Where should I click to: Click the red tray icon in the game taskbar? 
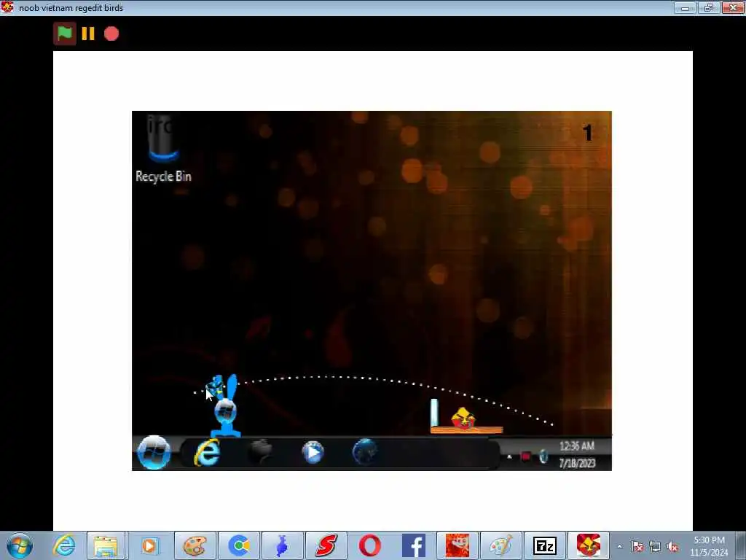525,457
